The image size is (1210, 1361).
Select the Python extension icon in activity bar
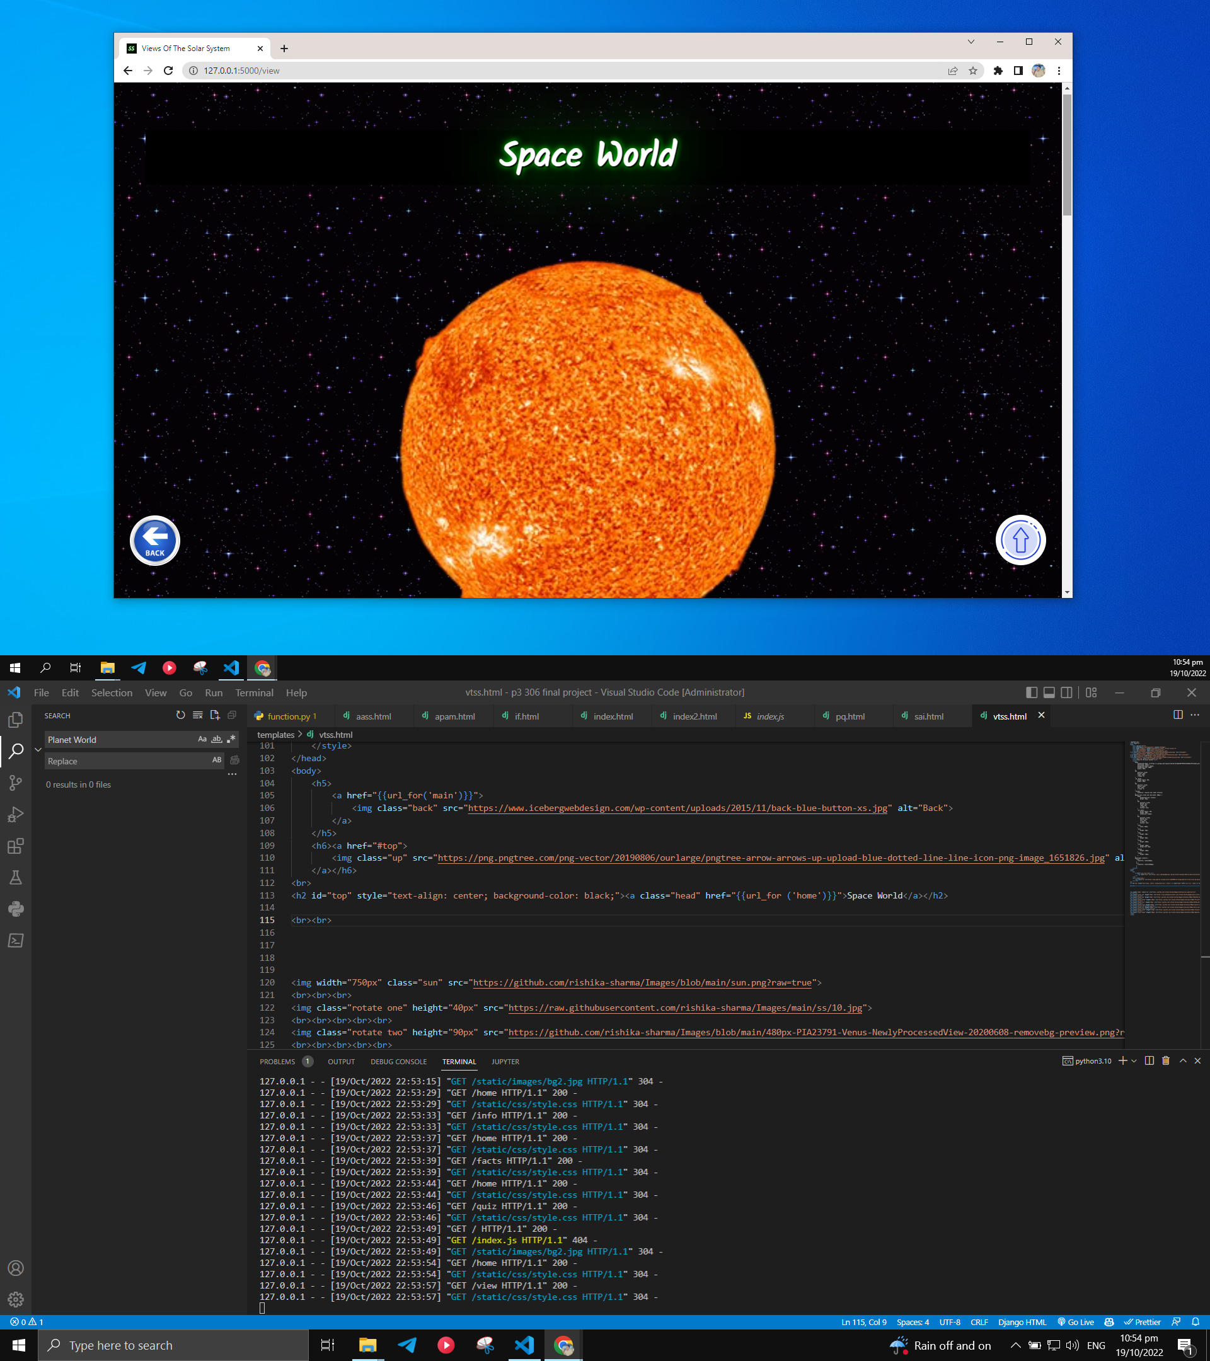(16, 908)
